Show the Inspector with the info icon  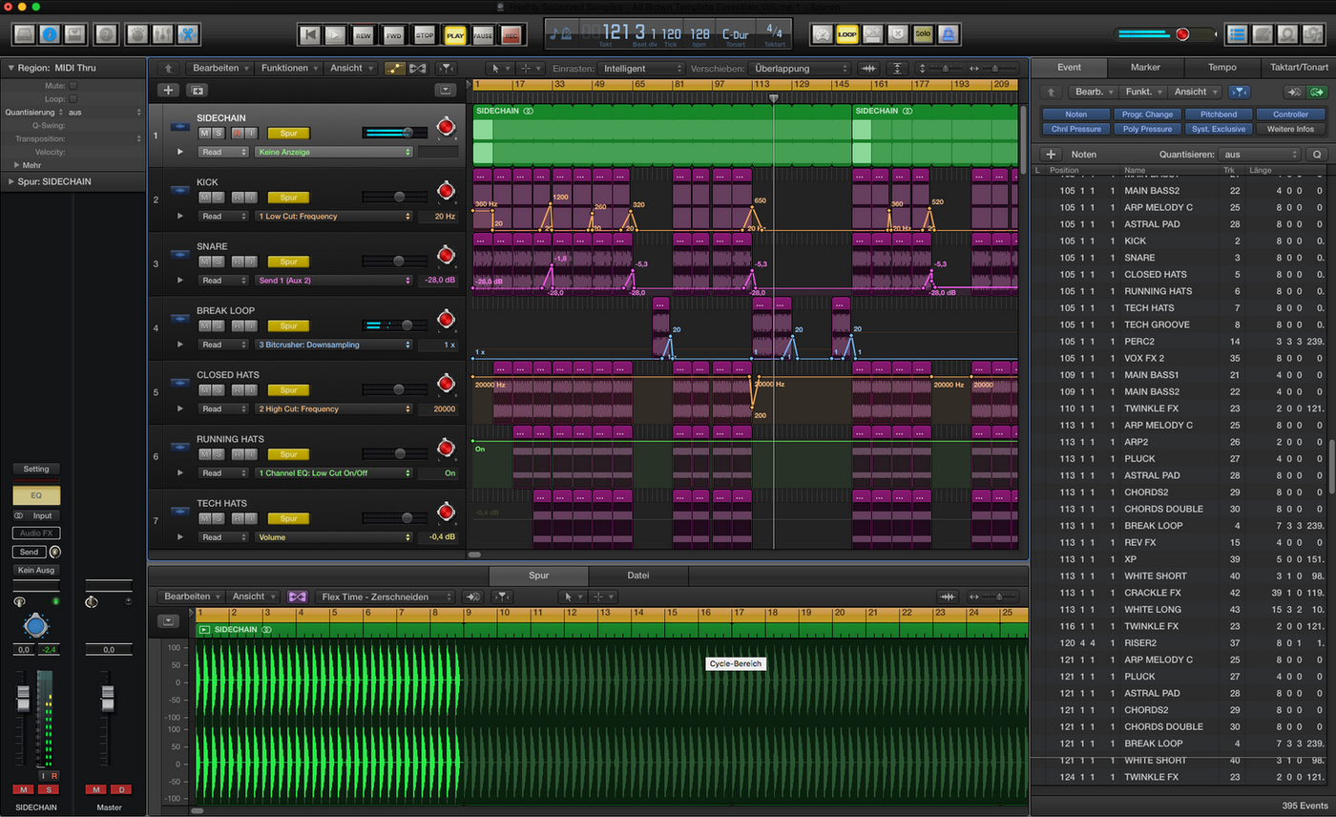[50, 34]
